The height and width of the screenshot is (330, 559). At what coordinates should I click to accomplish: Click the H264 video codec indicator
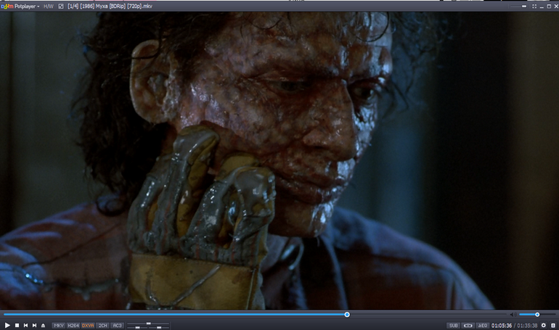point(73,326)
